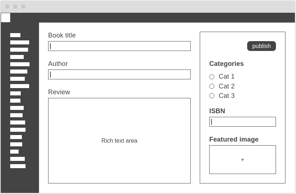This screenshot has width=296, height=194.
Task: Open the second-to-last sidebar menu item
Action: point(17,159)
